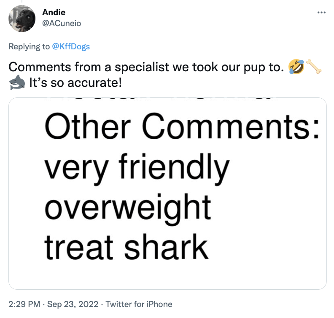This screenshot has width=334, height=318.
Task: Click the shark emoji in the tweet
Action: click(x=17, y=82)
